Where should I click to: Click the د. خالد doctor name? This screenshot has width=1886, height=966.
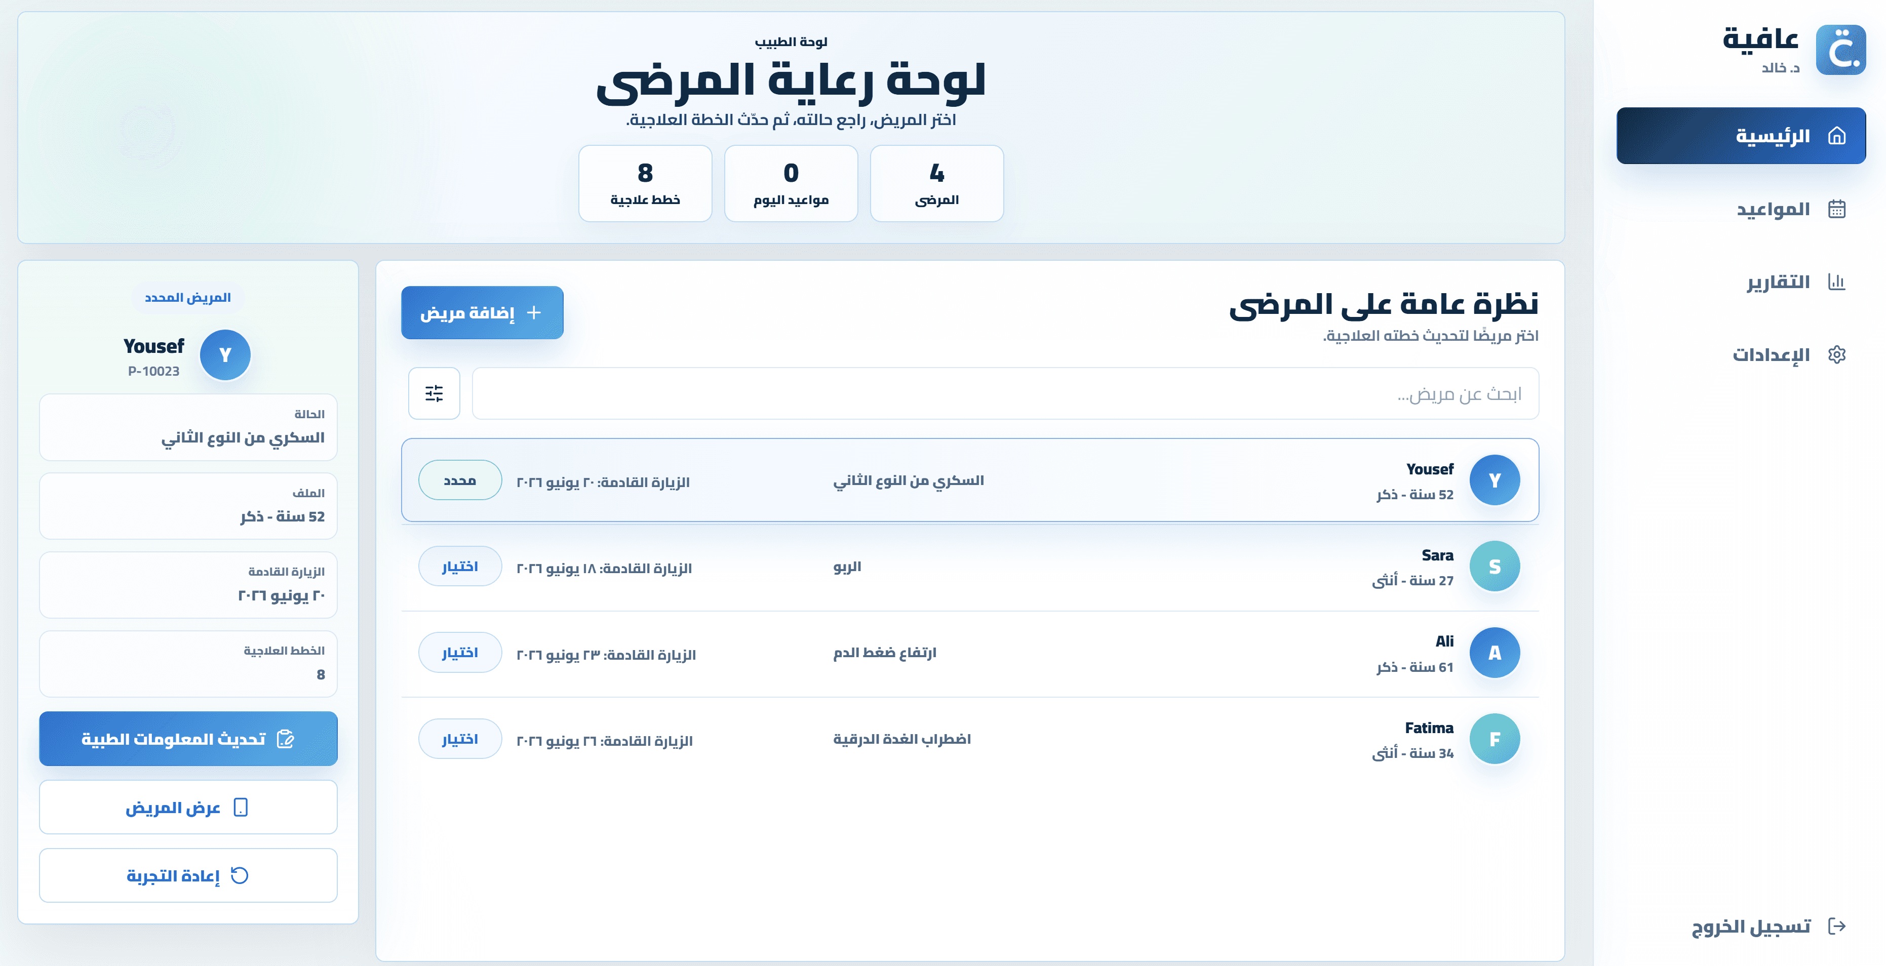1780,67
